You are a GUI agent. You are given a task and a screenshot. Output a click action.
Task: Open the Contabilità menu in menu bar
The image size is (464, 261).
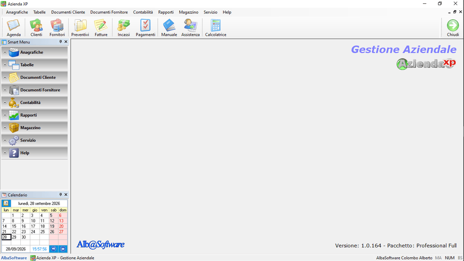pyautogui.click(x=143, y=12)
